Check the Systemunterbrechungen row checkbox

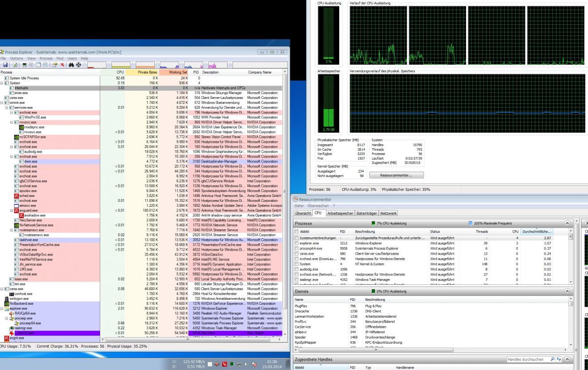tap(296, 238)
